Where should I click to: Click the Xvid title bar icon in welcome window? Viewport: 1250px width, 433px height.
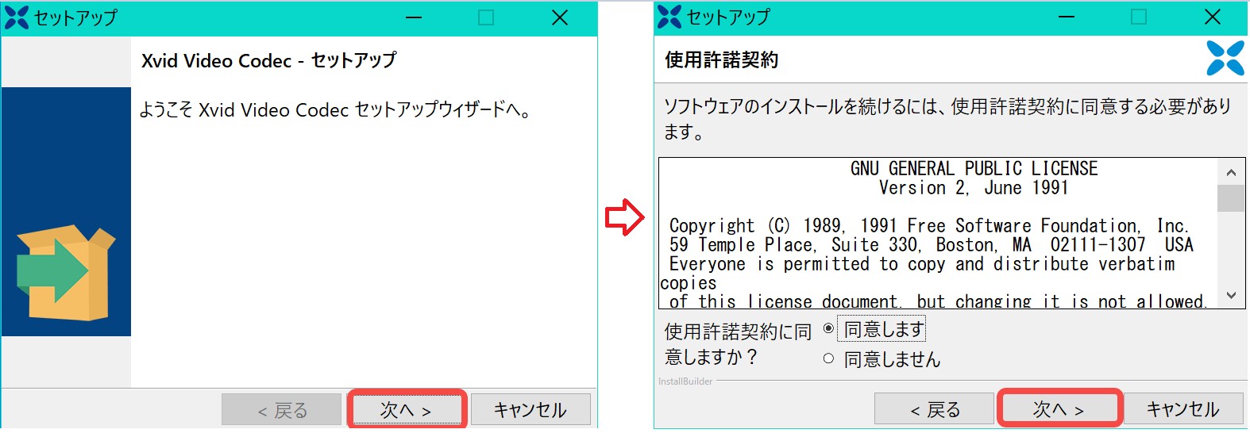pos(16,17)
